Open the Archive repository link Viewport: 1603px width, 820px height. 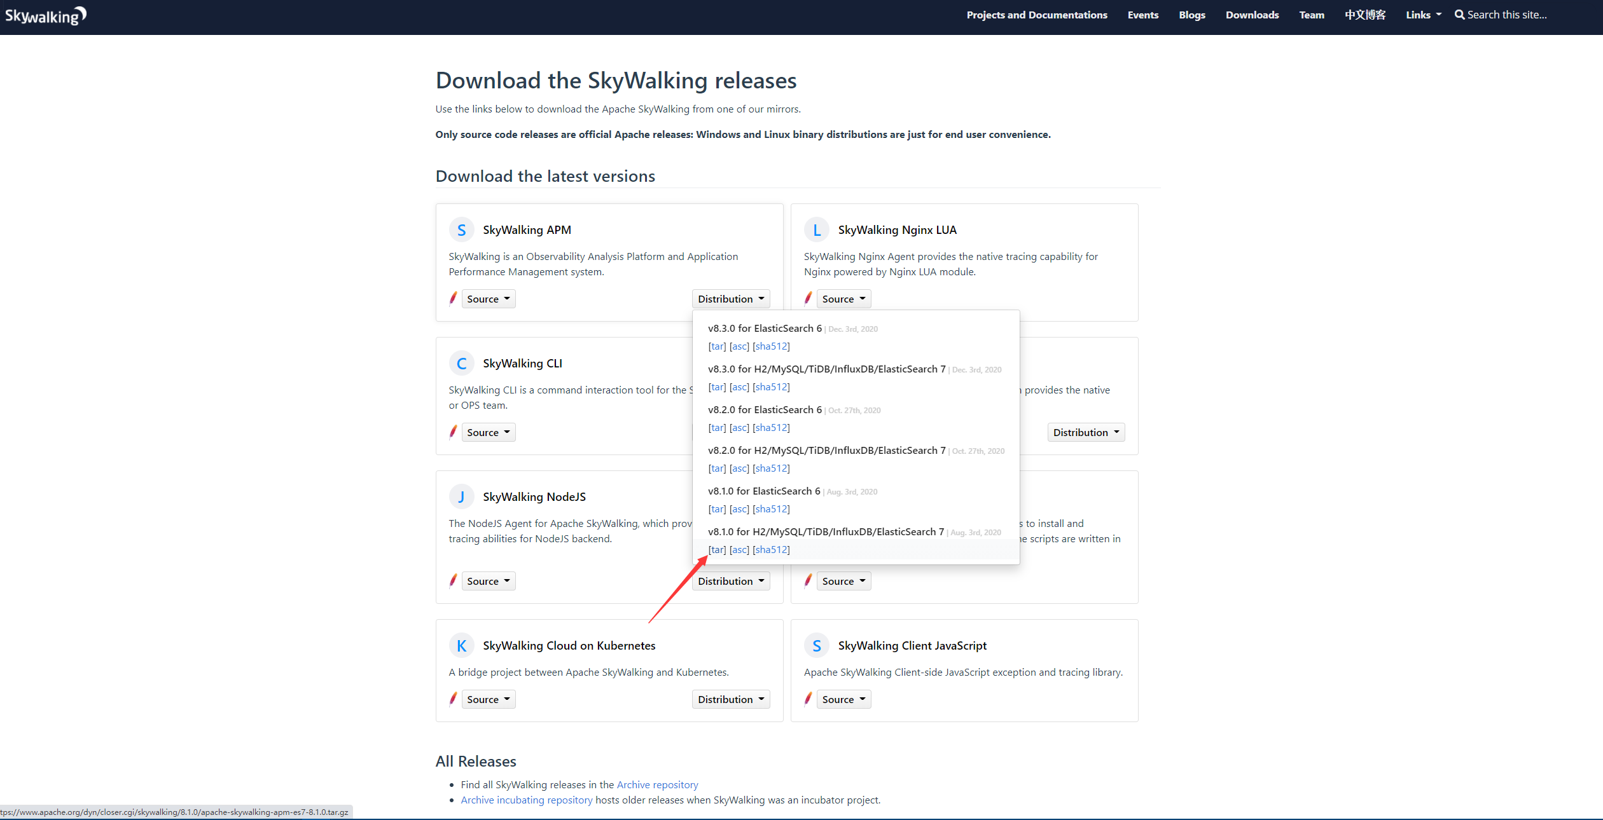(x=657, y=785)
